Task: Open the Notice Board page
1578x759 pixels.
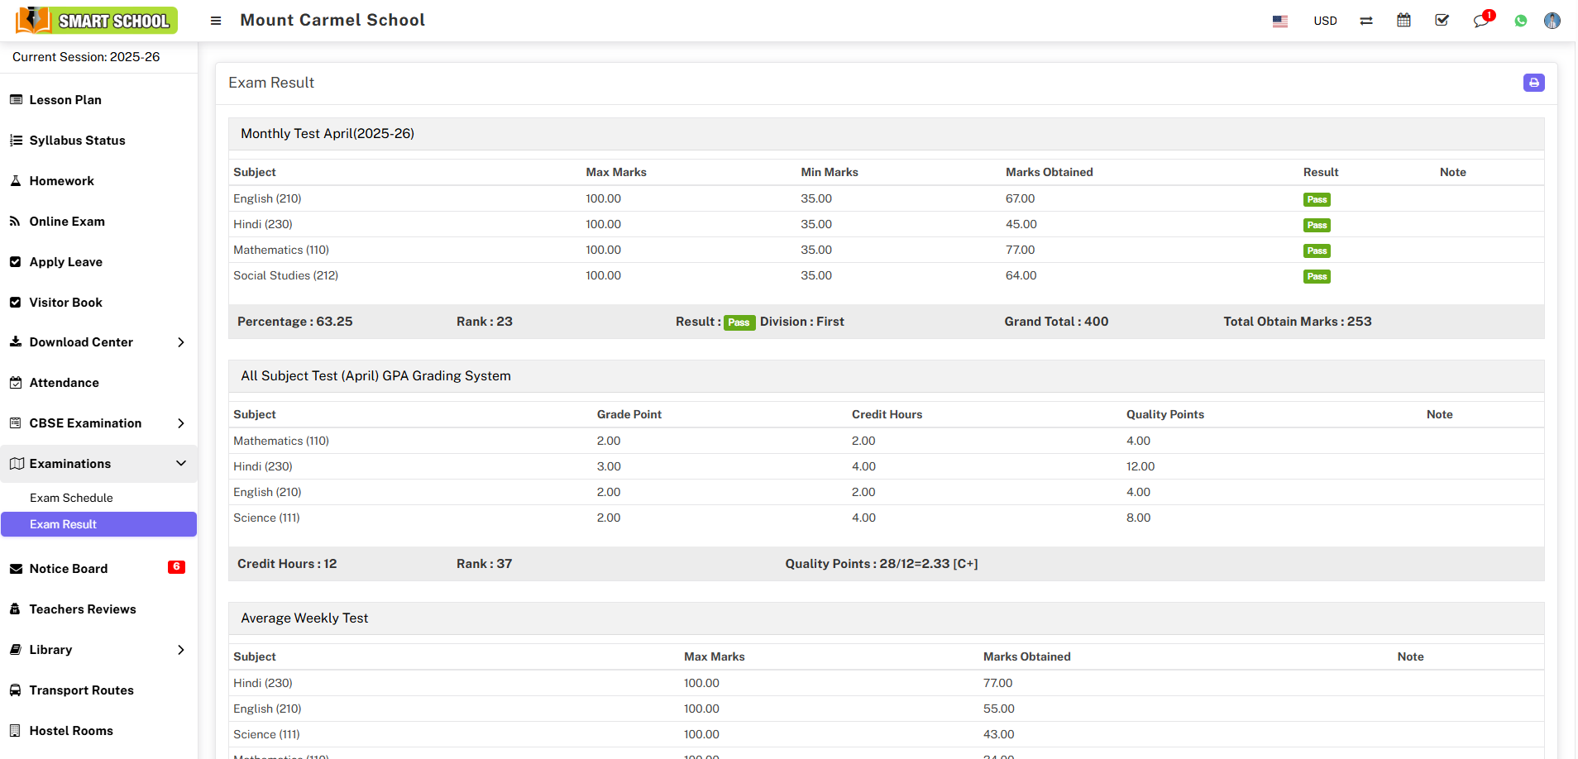Action: pyautogui.click(x=69, y=569)
